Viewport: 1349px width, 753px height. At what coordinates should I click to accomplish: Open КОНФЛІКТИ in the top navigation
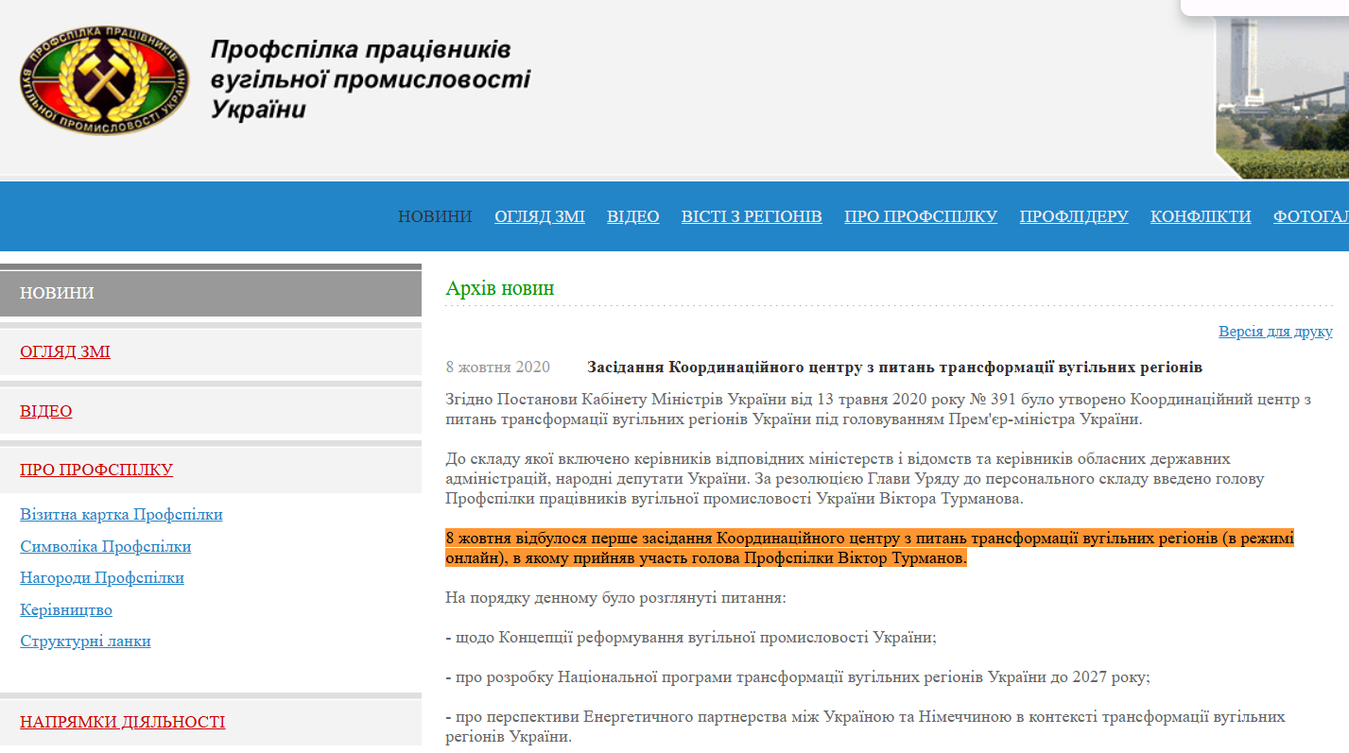pos(1201,216)
